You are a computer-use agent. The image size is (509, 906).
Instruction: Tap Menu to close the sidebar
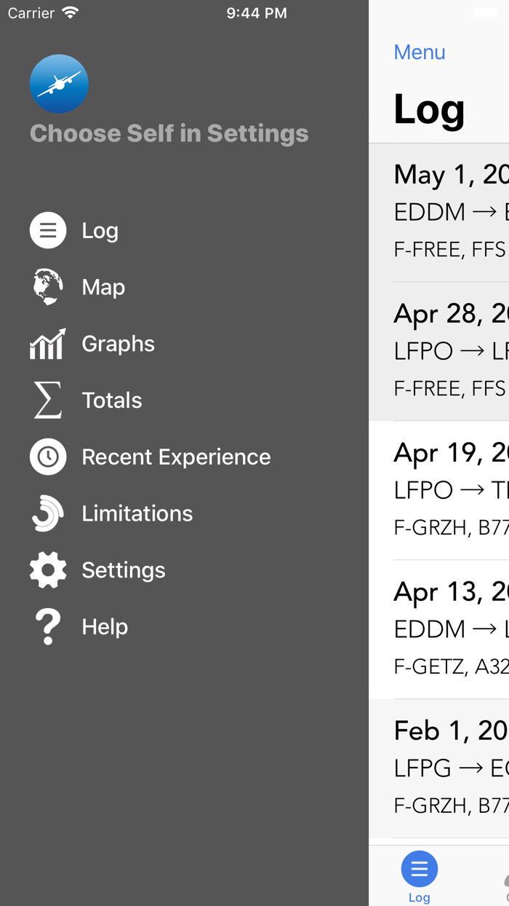pyautogui.click(x=420, y=52)
